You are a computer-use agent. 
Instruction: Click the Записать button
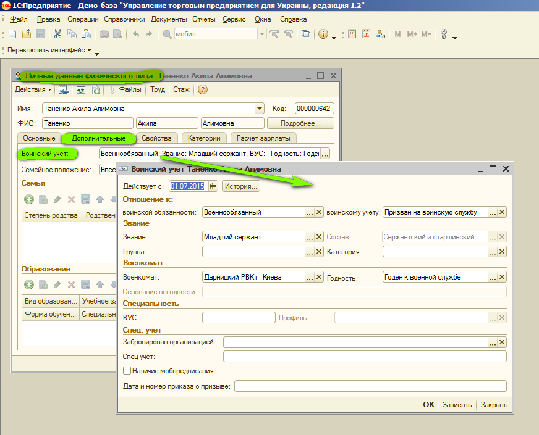[x=457, y=405]
